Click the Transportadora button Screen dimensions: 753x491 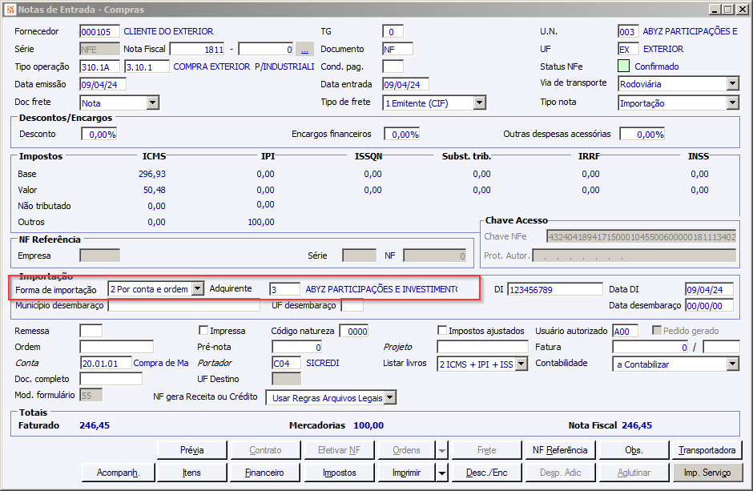707,450
